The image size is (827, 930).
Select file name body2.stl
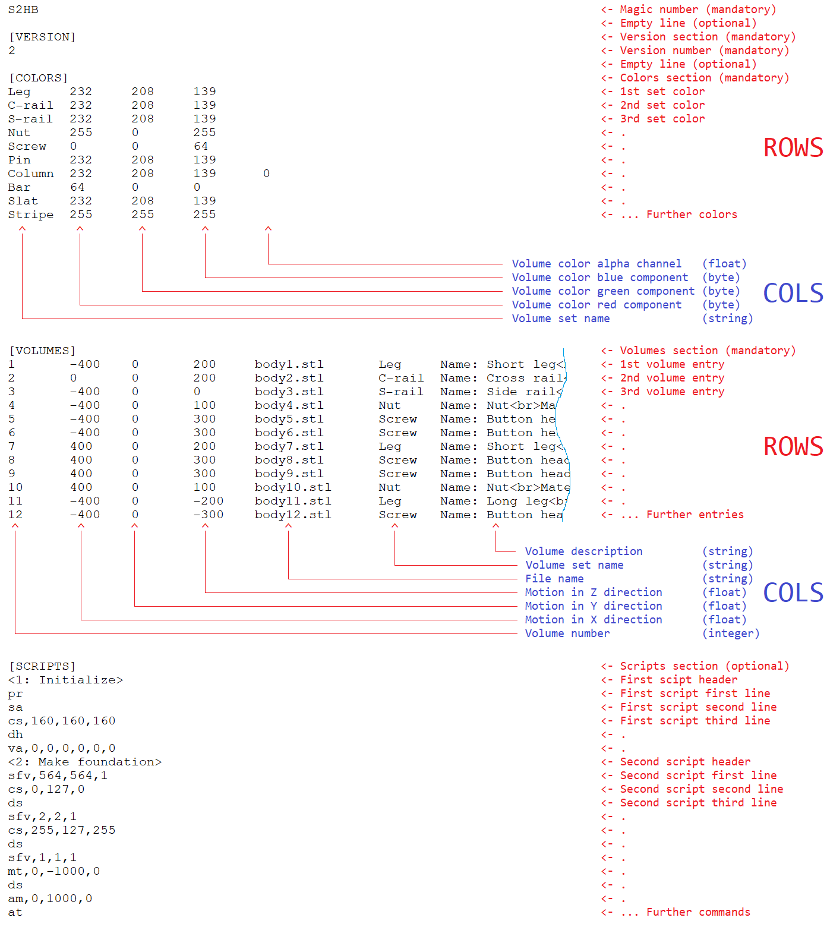pos(289,378)
